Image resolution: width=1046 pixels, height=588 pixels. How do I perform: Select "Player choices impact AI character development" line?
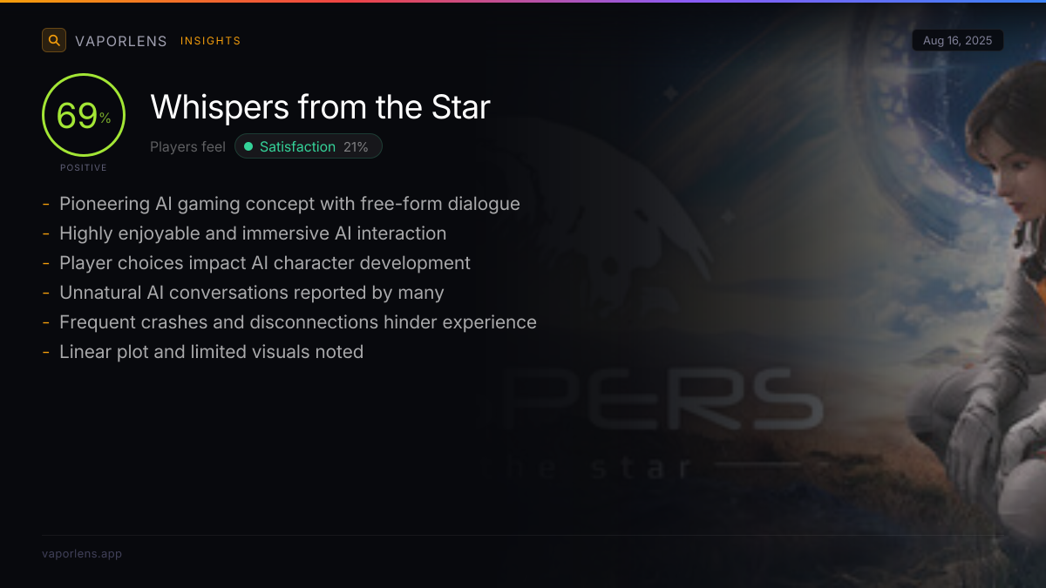coord(265,263)
